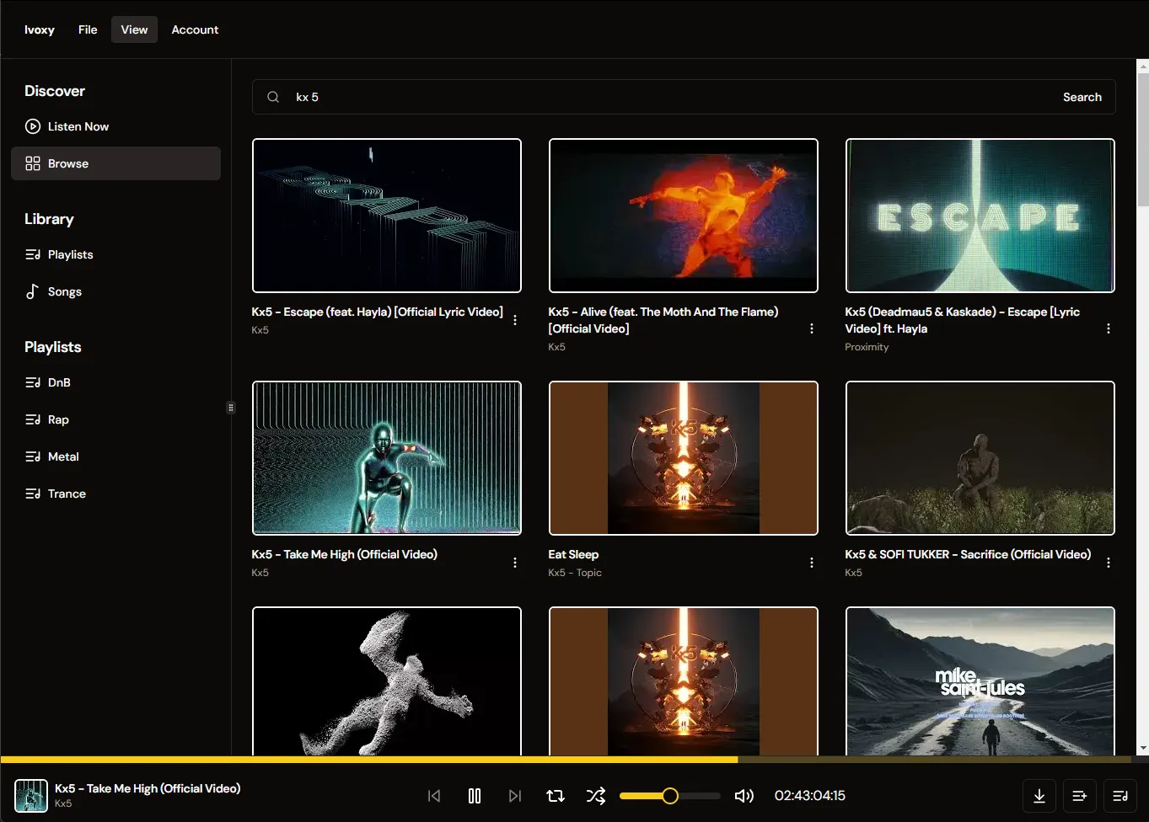Viewport: 1149px width, 822px height.
Task: Open the Account menu
Action: pos(195,29)
